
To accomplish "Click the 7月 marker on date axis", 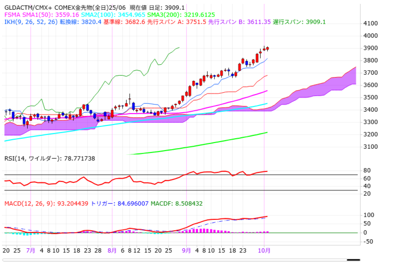I will point(31,251).
